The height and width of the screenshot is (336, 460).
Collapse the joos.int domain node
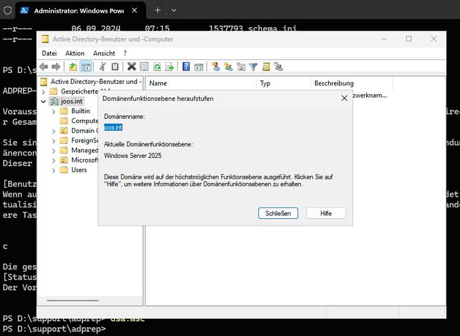click(44, 101)
